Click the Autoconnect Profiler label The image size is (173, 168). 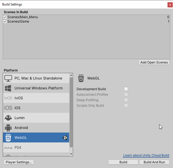(x=92, y=95)
